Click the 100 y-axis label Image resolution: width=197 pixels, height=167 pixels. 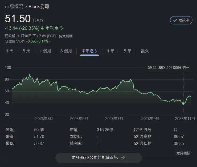pyautogui.click(x=8, y=68)
